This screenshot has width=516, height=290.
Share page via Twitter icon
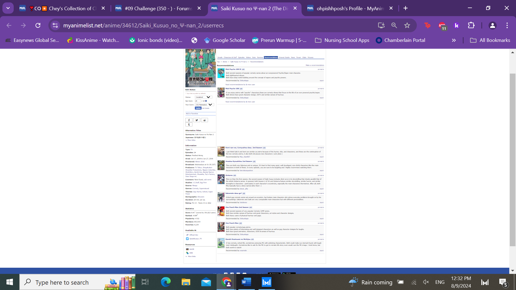[x=197, y=120]
